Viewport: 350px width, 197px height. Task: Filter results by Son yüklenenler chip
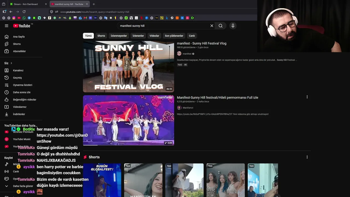[174, 36]
